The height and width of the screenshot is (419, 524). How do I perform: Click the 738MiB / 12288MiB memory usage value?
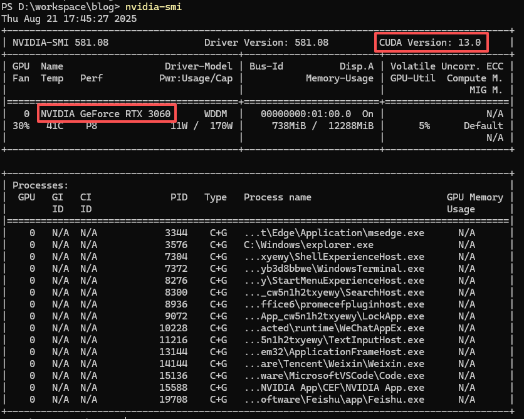[x=317, y=125]
